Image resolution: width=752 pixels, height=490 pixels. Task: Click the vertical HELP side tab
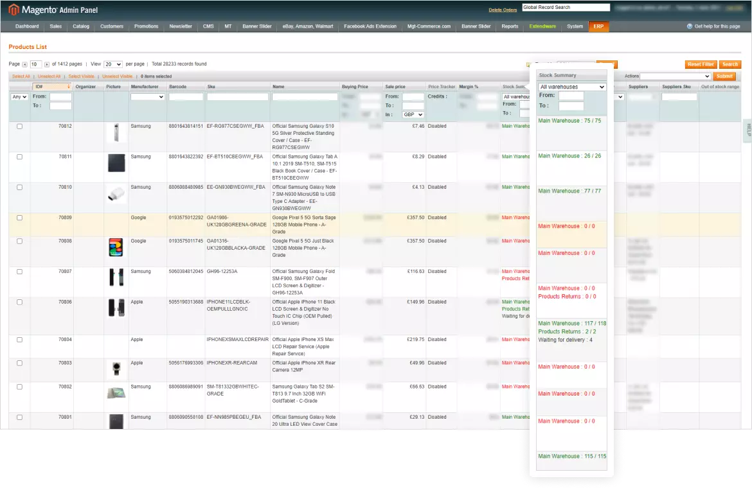coord(748,130)
